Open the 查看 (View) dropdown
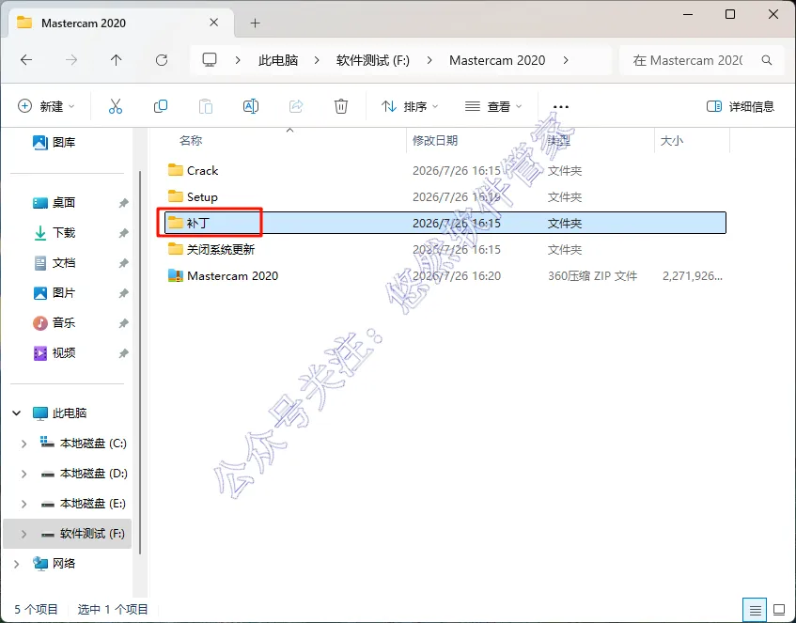The height and width of the screenshot is (623, 796). coord(493,106)
